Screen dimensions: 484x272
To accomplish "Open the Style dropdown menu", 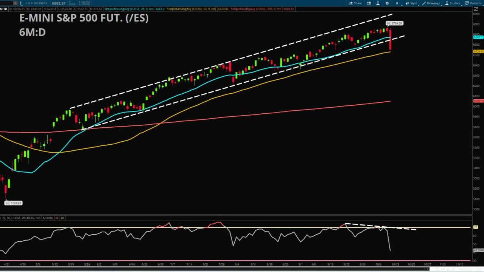I will [411, 3].
